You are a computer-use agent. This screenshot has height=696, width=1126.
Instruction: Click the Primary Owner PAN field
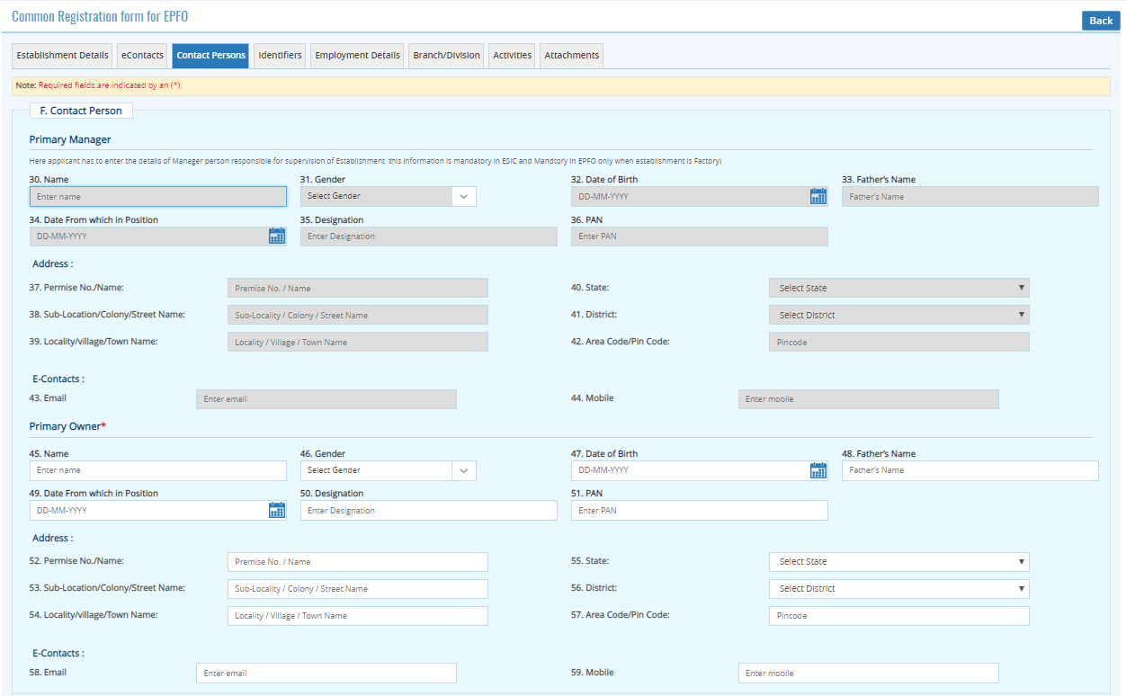point(699,511)
